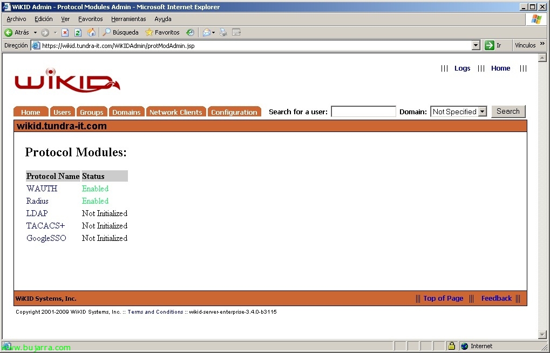Switch to the Network Clients tab
The image size is (550, 353).
176,112
